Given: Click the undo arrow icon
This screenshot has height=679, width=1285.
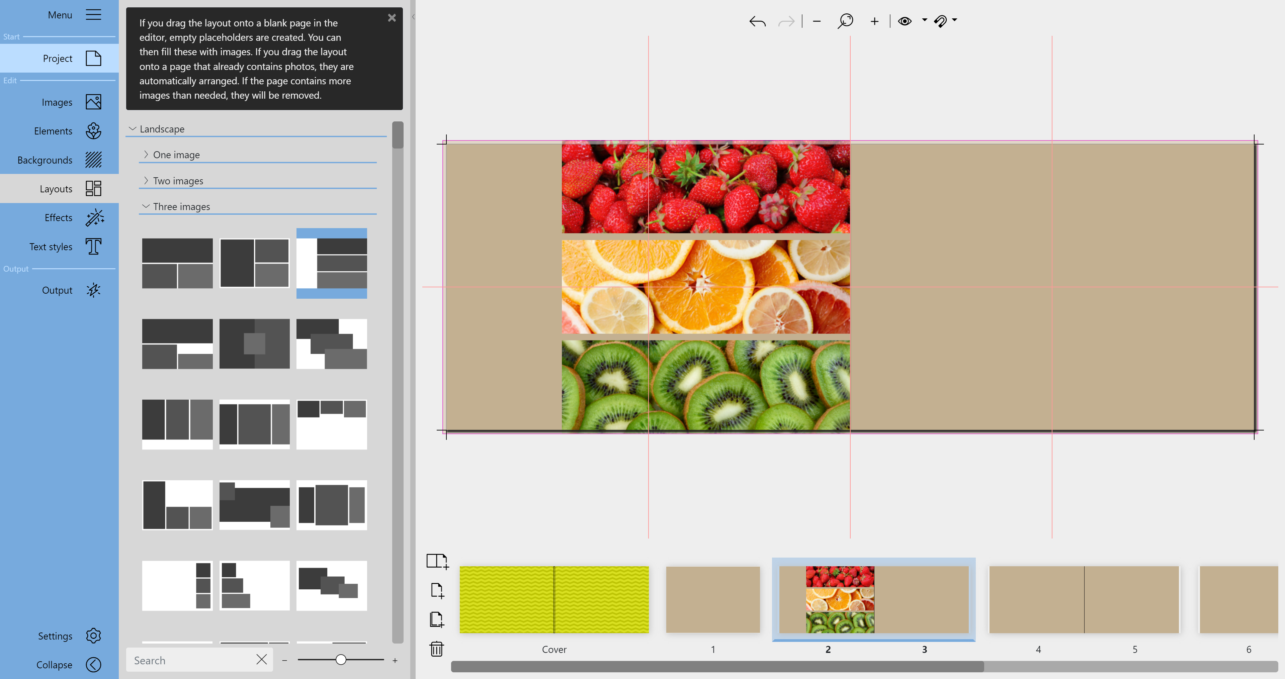Looking at the screenshot, I should pyautogui.click(x=757, y=21).
